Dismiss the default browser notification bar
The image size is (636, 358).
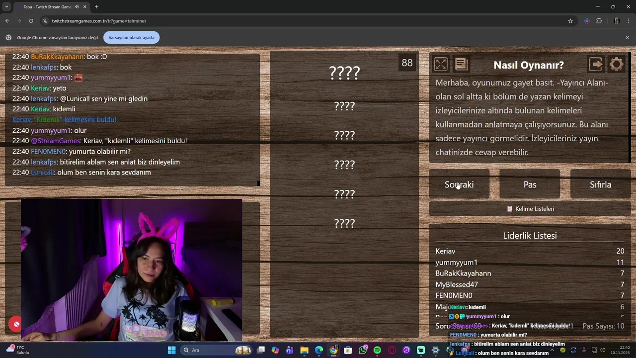point(627,37)
